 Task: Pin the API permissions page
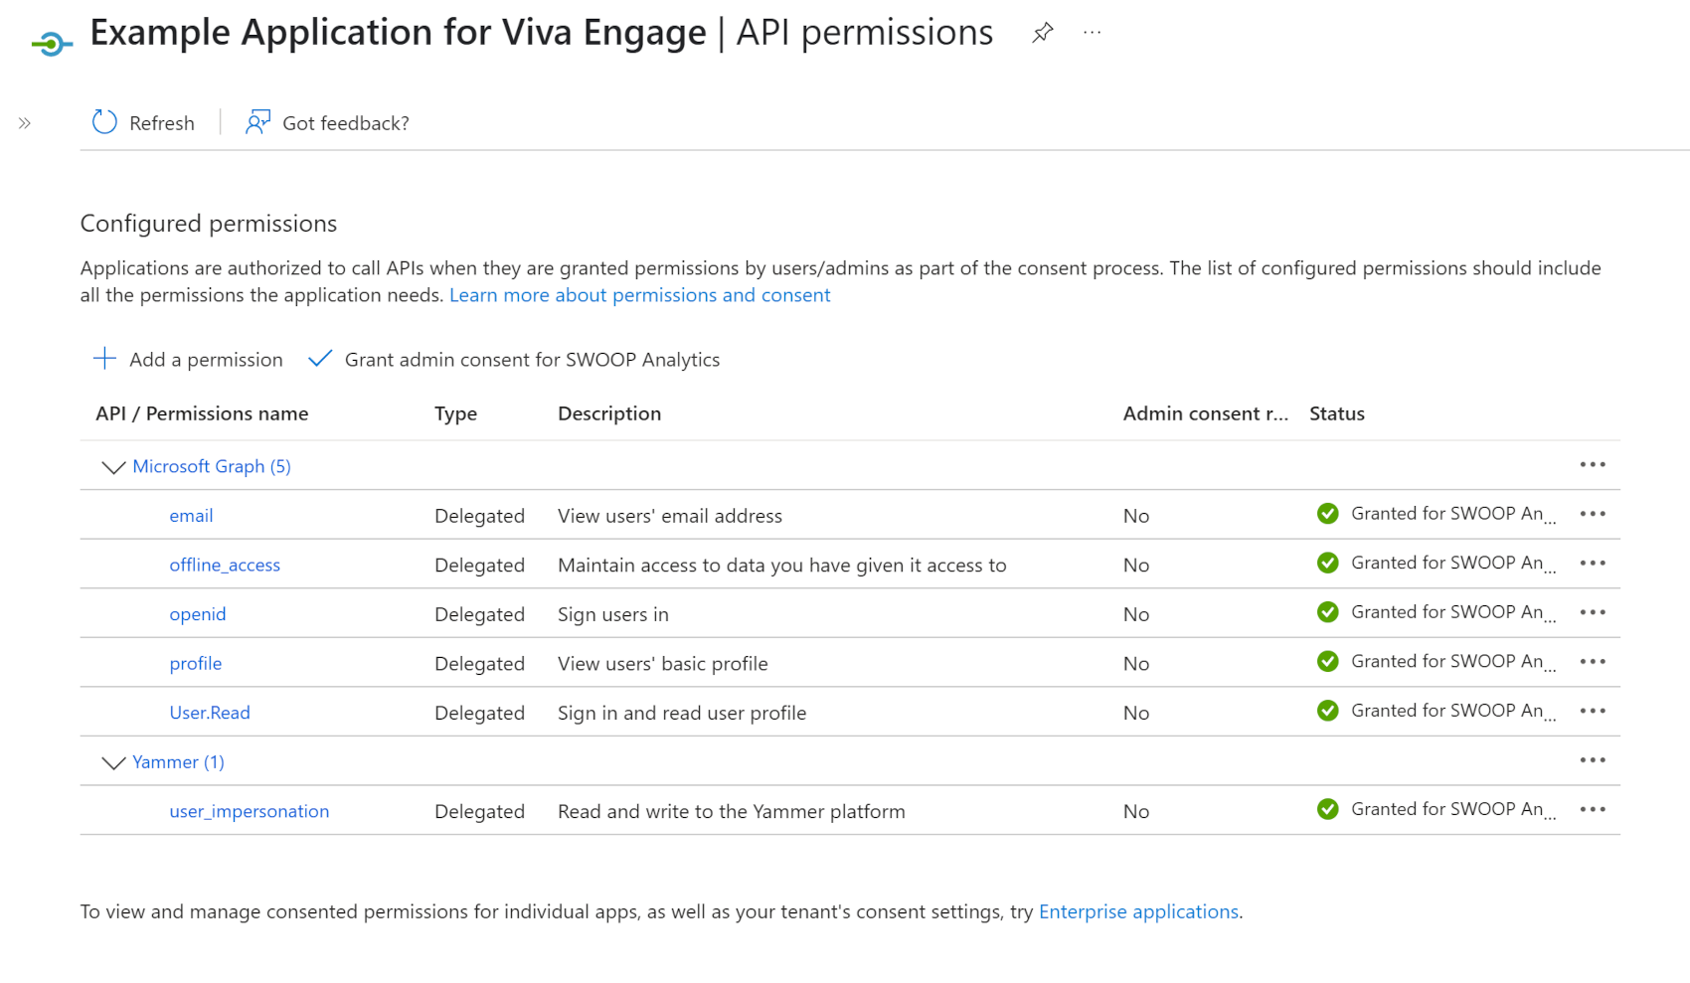[x=1042, y=33]
